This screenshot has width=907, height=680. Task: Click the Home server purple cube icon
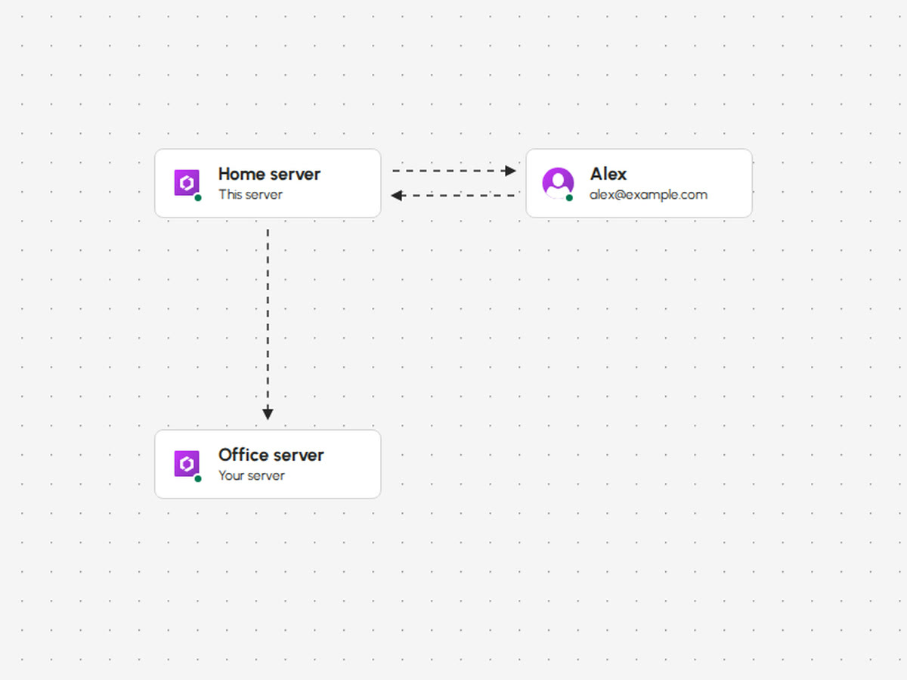[187, 183]
